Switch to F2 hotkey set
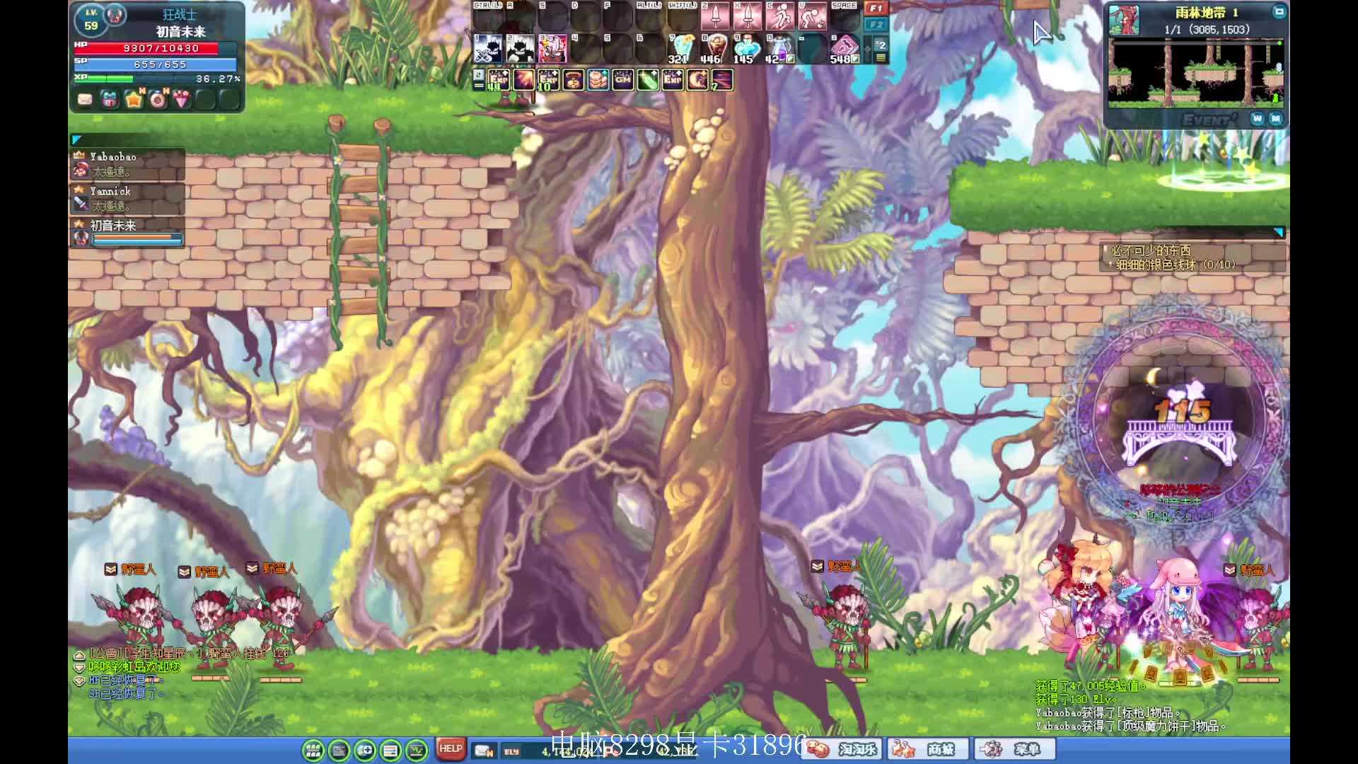The image size is (1358, 764). tap(876, 25)
